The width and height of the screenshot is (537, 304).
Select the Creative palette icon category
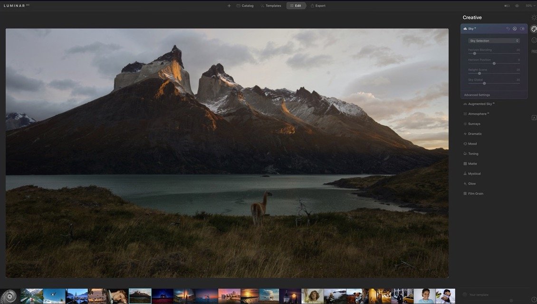click(534, 29)
